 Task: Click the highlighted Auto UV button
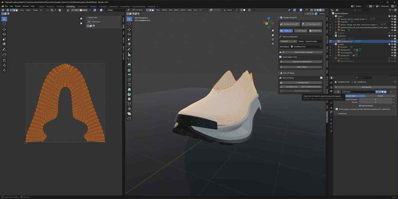coord(286,31)
